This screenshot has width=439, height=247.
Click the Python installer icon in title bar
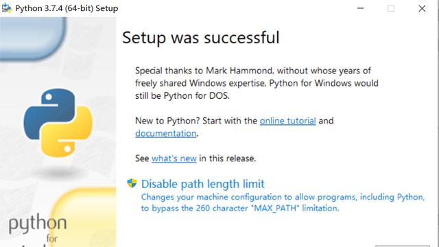click(6, 8)
